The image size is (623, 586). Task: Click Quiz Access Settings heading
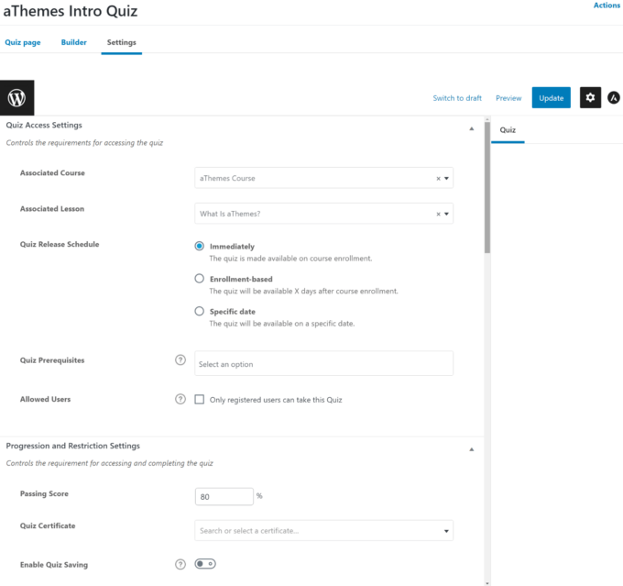click(44, 125)
